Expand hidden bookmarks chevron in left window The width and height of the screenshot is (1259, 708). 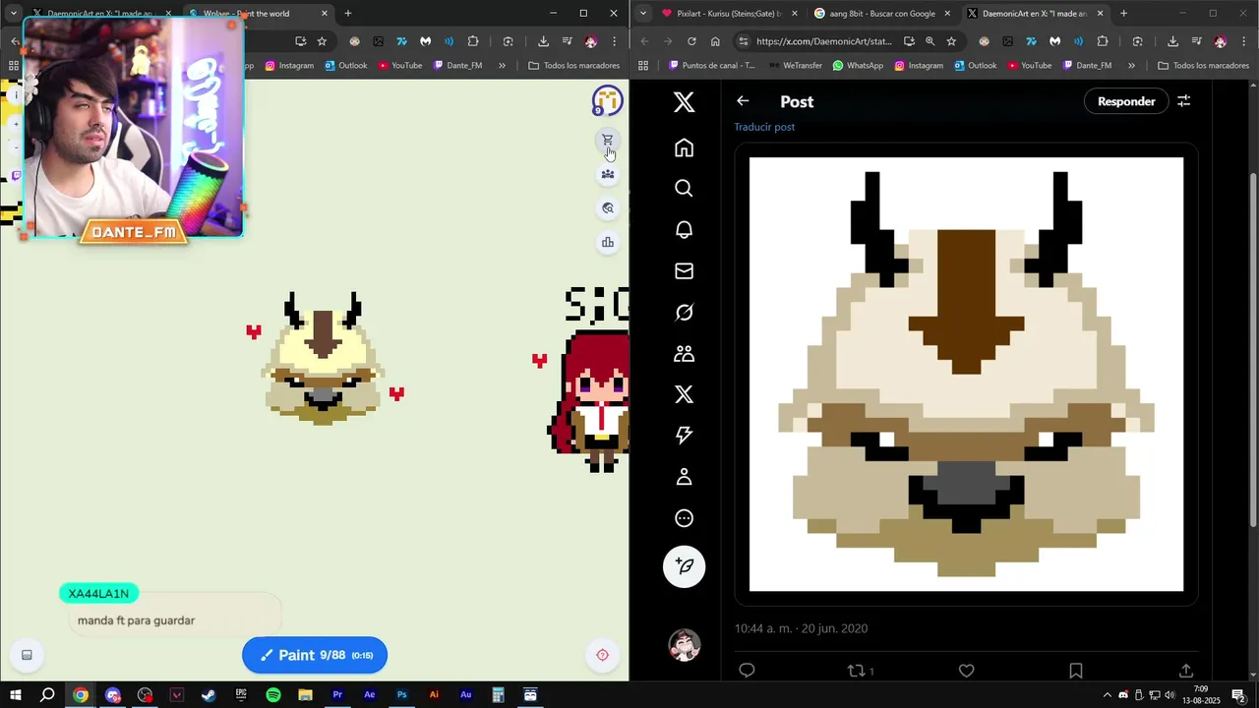pyautogui.click(x=502, y=66)
